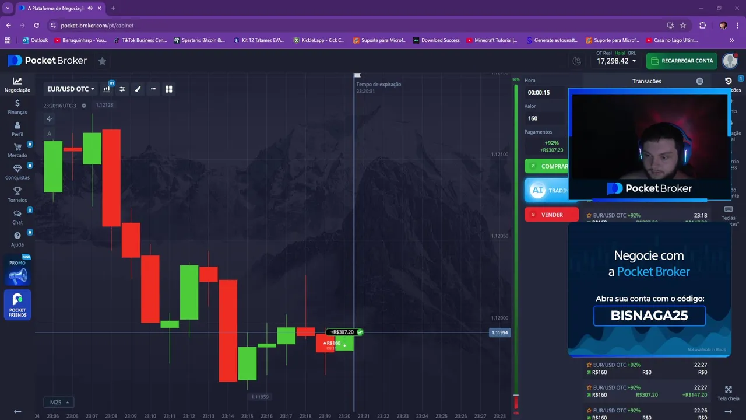Open the 22:27 transaction with R$0 payout
The height and width of the screenshot is (420, 746).
point(647,369)
